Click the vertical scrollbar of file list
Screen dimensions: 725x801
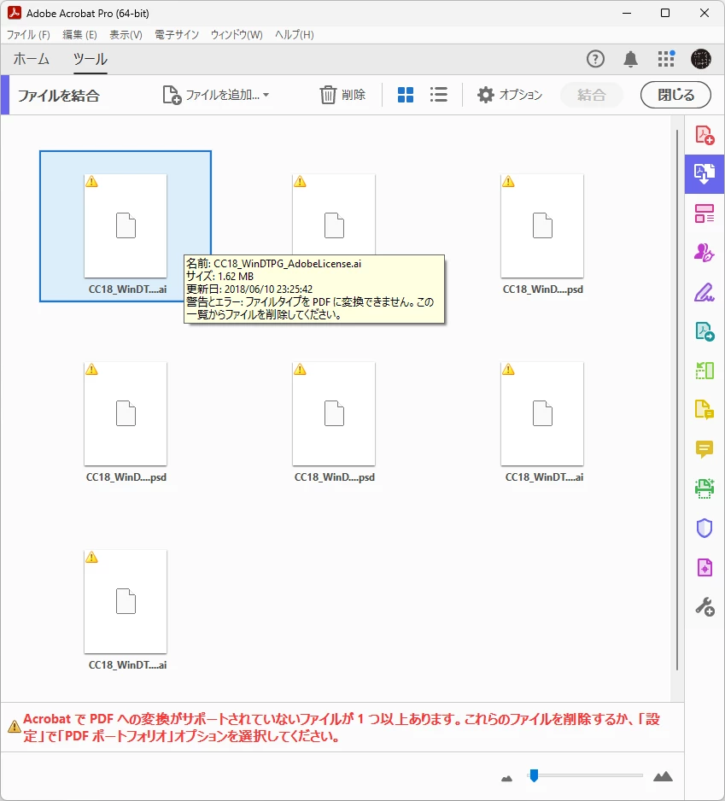click(x=677, y=400)
